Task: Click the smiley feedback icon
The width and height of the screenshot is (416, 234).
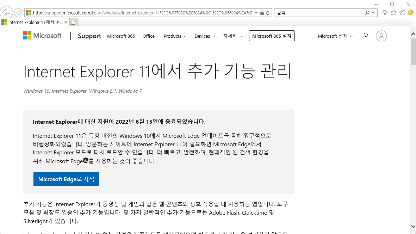Action: point(411,12)
